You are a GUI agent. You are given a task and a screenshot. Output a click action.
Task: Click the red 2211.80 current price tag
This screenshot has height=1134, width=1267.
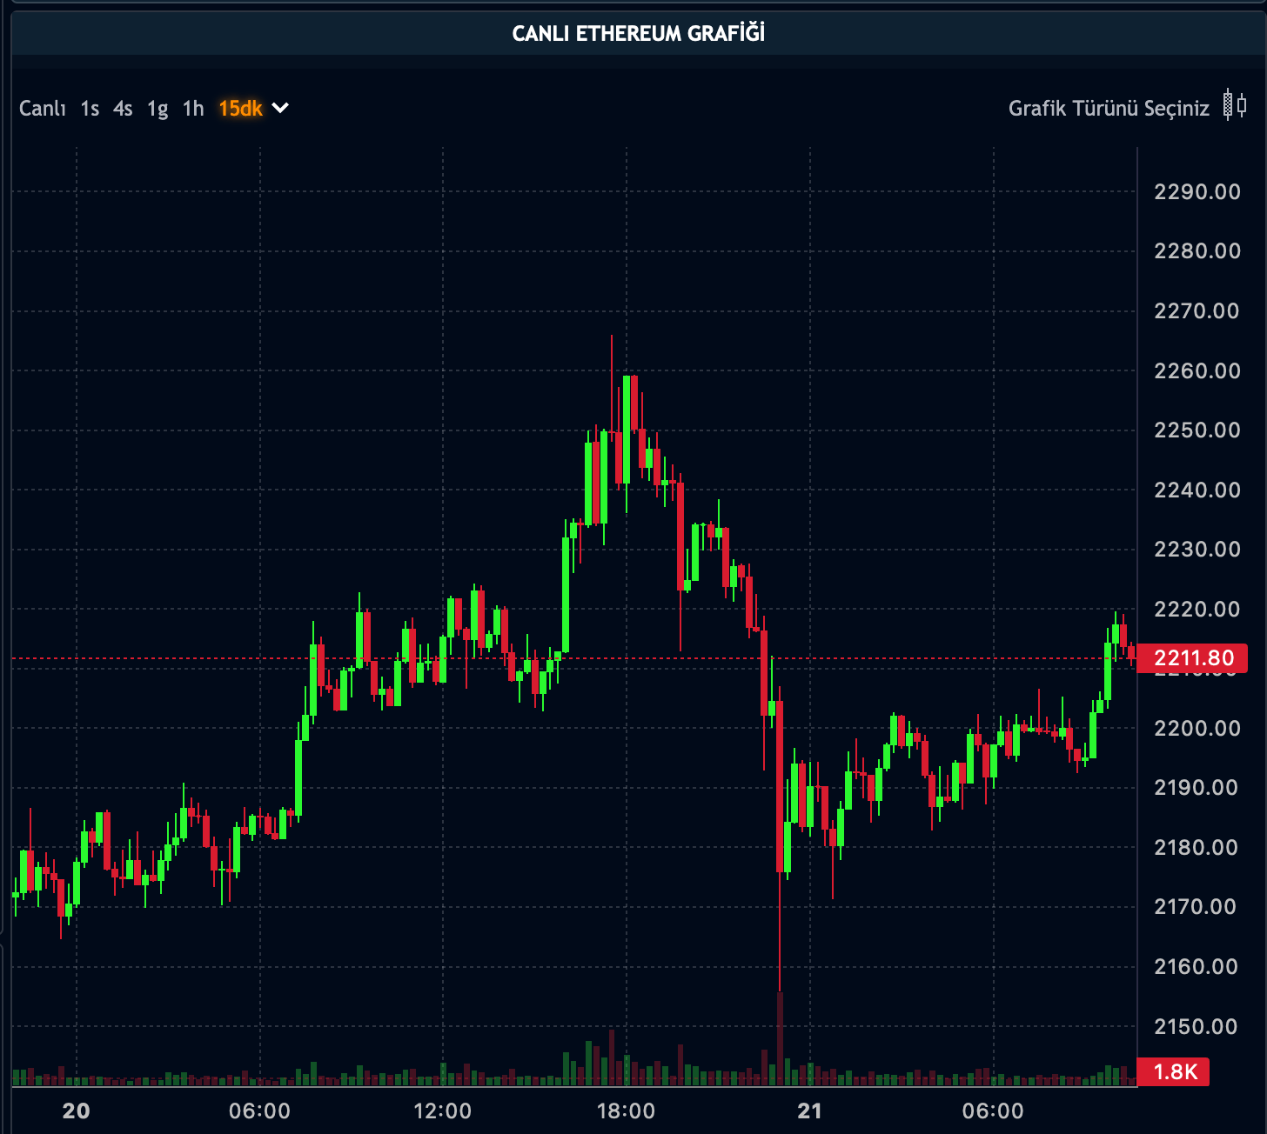[x=1192, y=658]
